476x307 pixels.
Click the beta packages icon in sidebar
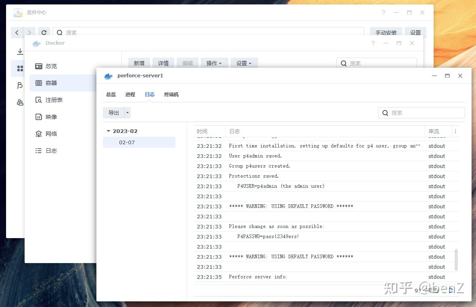pyautogui.click(x=20, y=85)
